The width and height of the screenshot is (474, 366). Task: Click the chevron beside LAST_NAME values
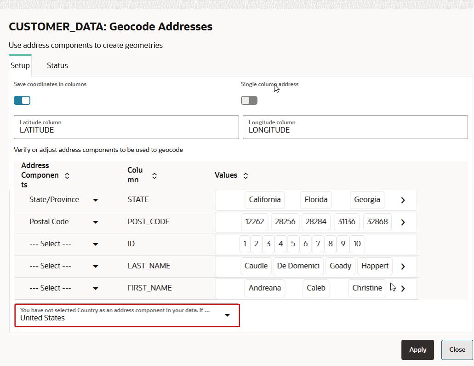click(x=403, y=266)
